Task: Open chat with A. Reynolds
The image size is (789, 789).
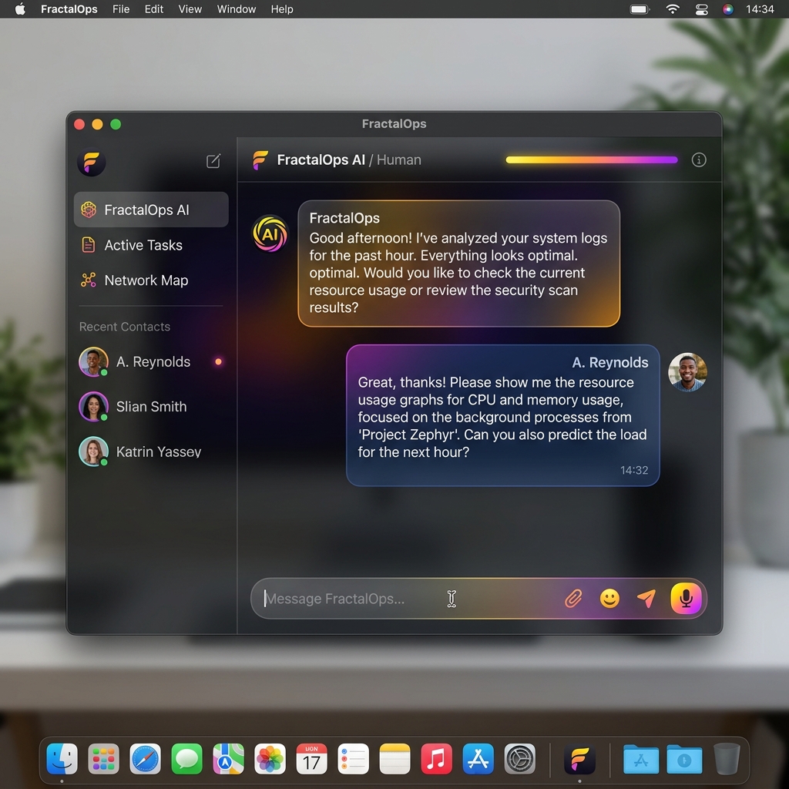Action: click(151, 361)
